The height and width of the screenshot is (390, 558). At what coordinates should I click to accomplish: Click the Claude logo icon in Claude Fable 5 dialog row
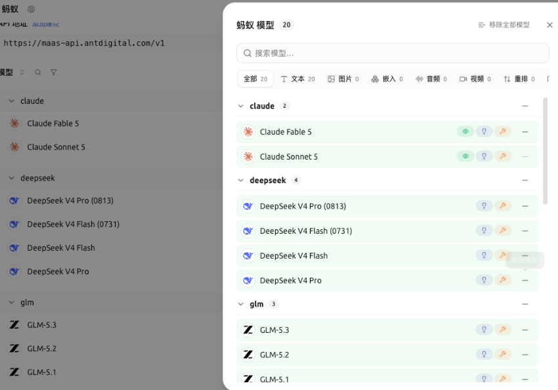point(248,132)
